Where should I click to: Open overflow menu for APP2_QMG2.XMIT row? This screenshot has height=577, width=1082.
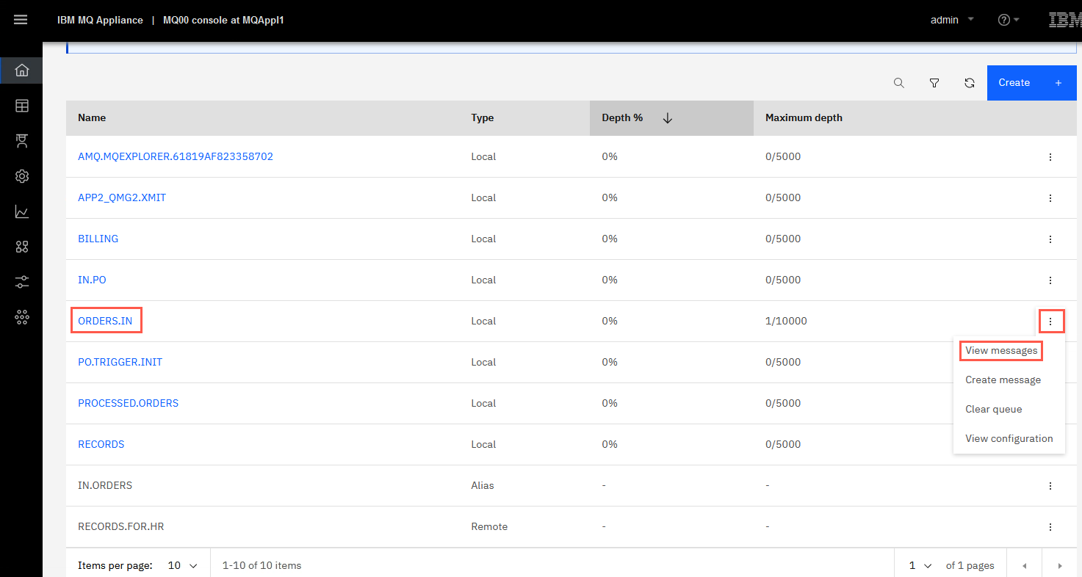1050,198
